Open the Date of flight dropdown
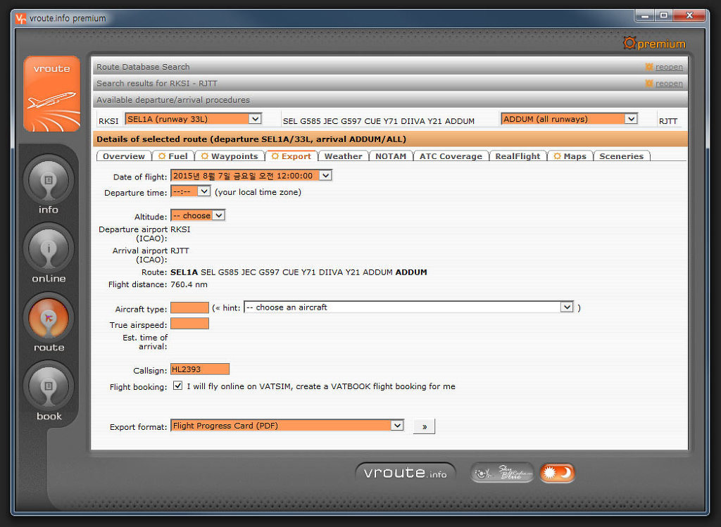The height and width of the screenshot is (527, 721). tap(251, 175)
